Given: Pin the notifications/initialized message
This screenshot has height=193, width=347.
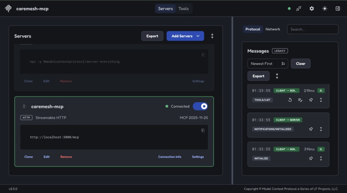Looking at the screenshot, I should [x=311, y=129].
